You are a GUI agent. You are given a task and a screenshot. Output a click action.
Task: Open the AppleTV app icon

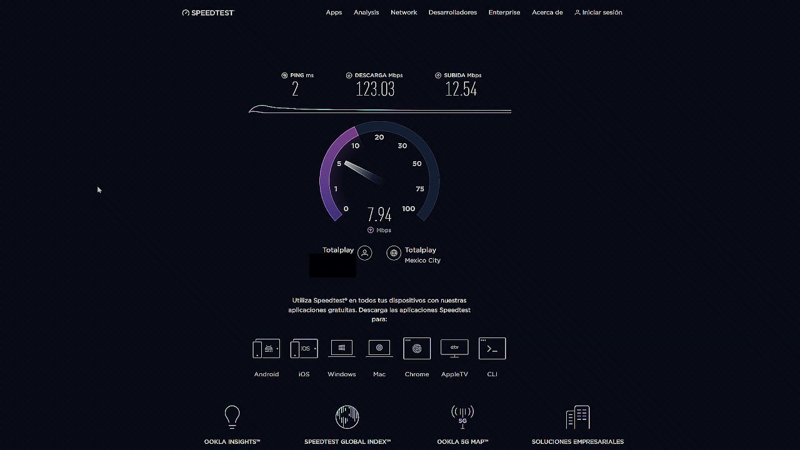click(x=454, y=348)
